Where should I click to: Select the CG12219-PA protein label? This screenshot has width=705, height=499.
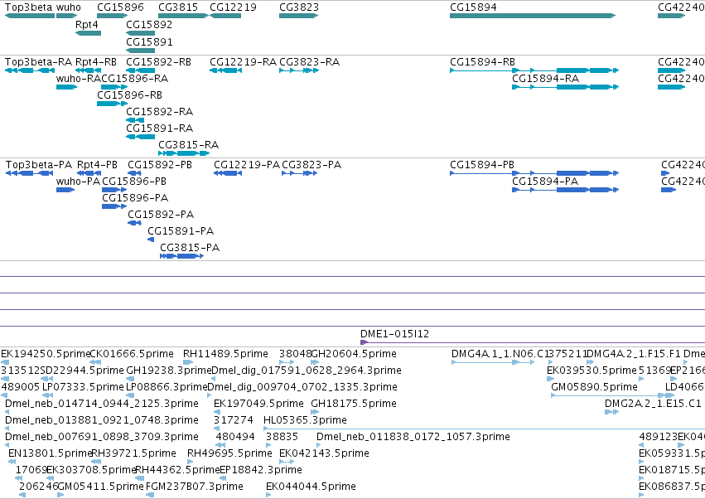coord(247,165)
